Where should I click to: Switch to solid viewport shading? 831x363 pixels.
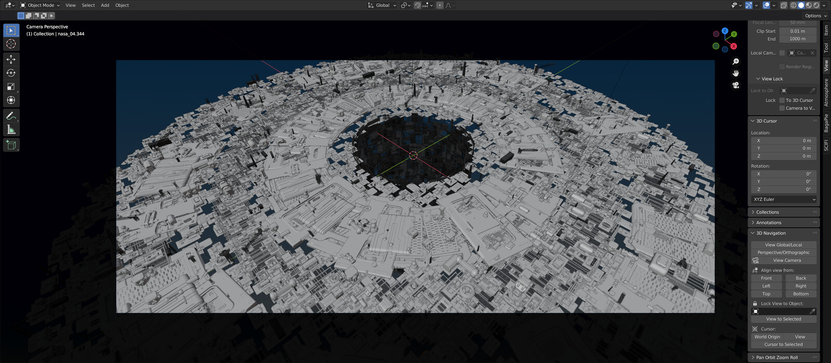[x=801, y=5]
